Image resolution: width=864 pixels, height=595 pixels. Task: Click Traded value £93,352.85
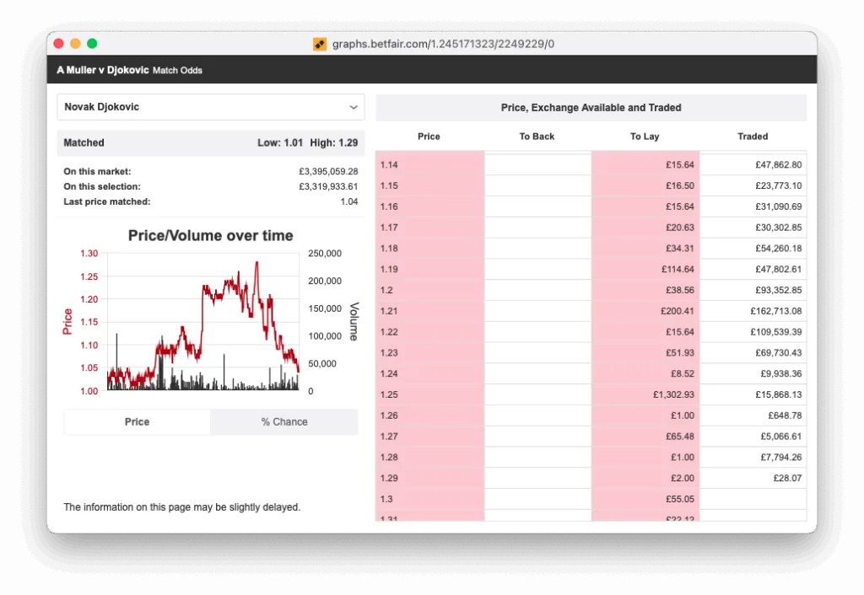pyautogui.click(x=779, y=290)
